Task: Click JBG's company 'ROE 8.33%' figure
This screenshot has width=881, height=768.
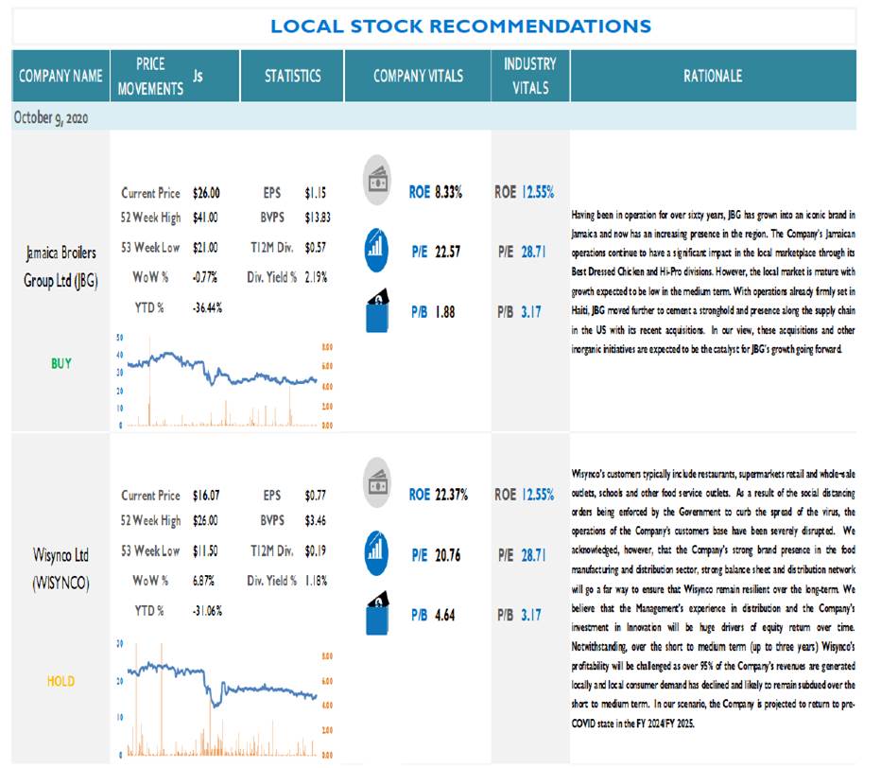Action: 436,192
